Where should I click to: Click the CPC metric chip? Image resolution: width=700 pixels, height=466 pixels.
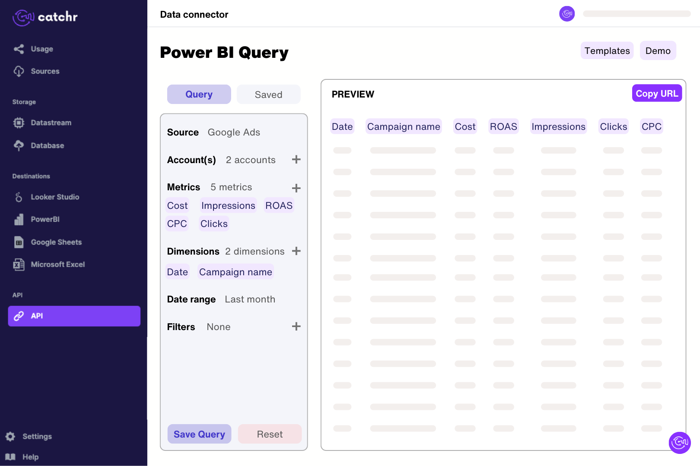[x=177, y=224]
